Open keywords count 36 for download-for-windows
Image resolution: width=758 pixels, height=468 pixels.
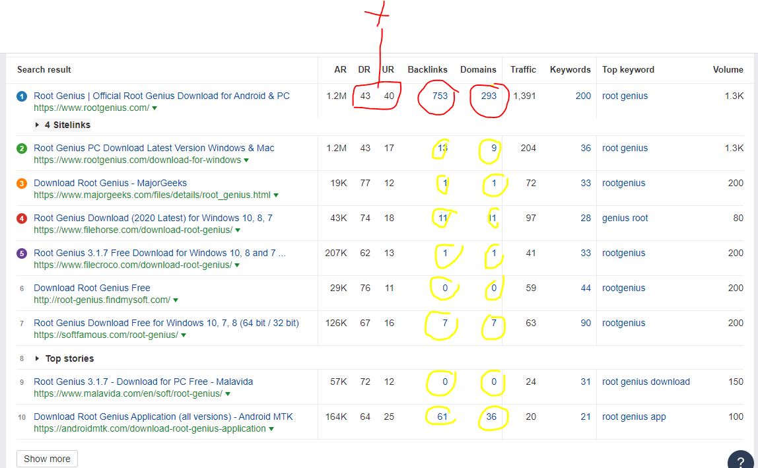[x=586, y=148]
